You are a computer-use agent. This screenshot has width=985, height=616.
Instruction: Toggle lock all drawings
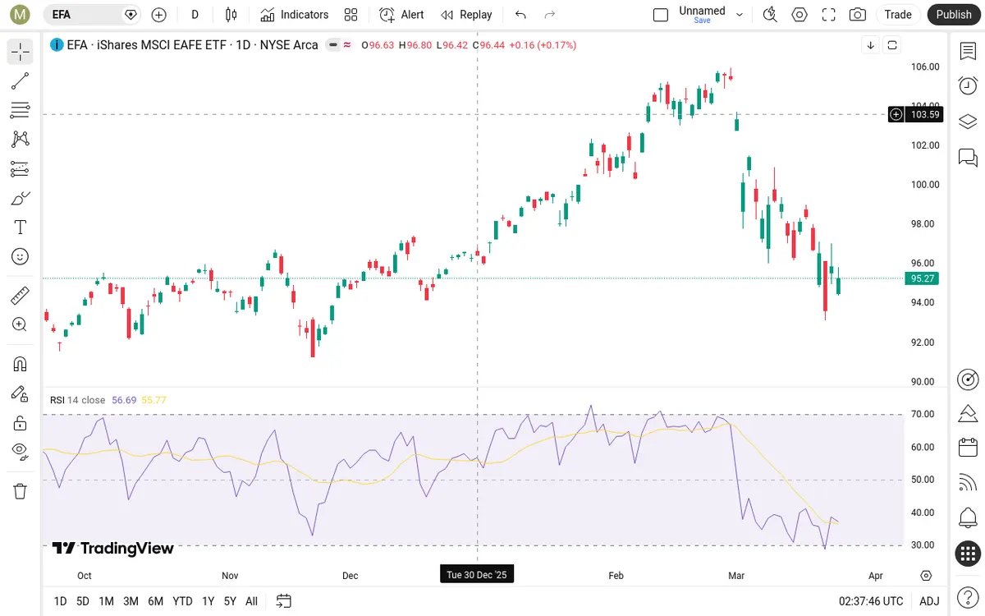click(21, 423)
